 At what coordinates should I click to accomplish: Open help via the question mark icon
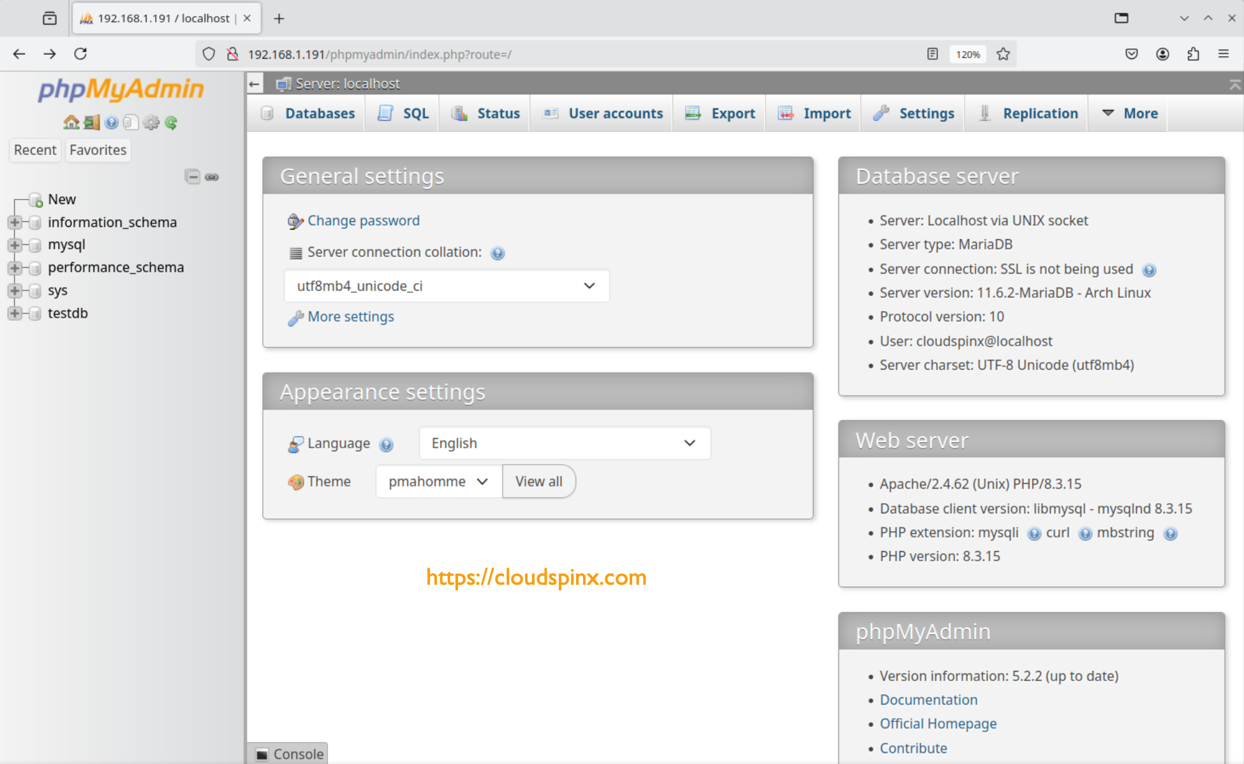coord(112,122)
